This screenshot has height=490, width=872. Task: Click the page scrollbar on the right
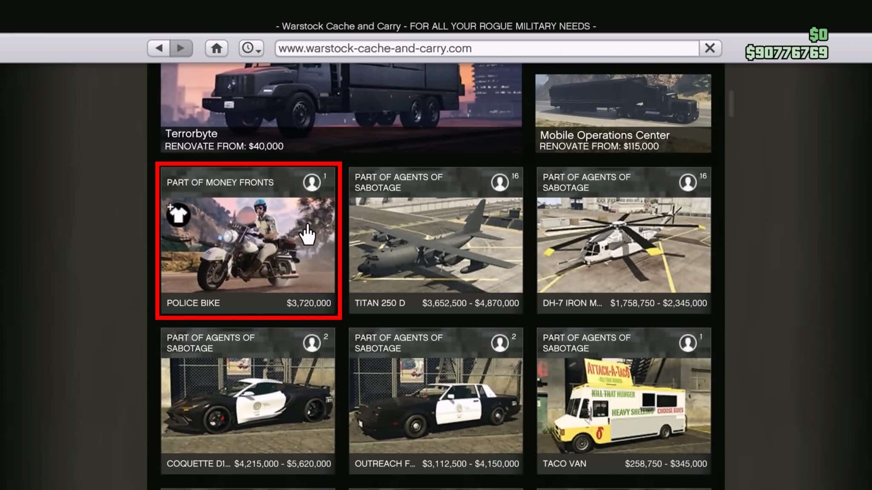(x=731, y=103)
